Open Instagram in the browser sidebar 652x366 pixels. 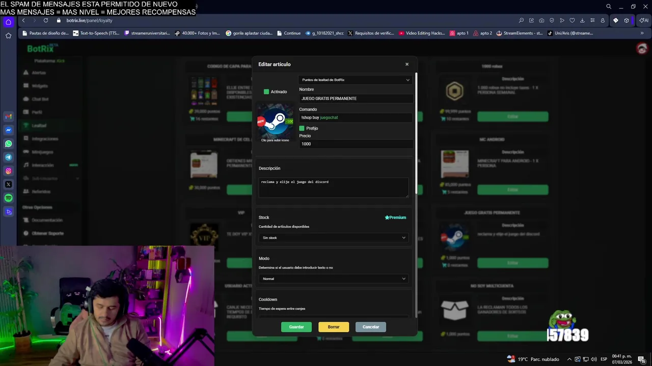pyautogui.click(x=8, y=171)
